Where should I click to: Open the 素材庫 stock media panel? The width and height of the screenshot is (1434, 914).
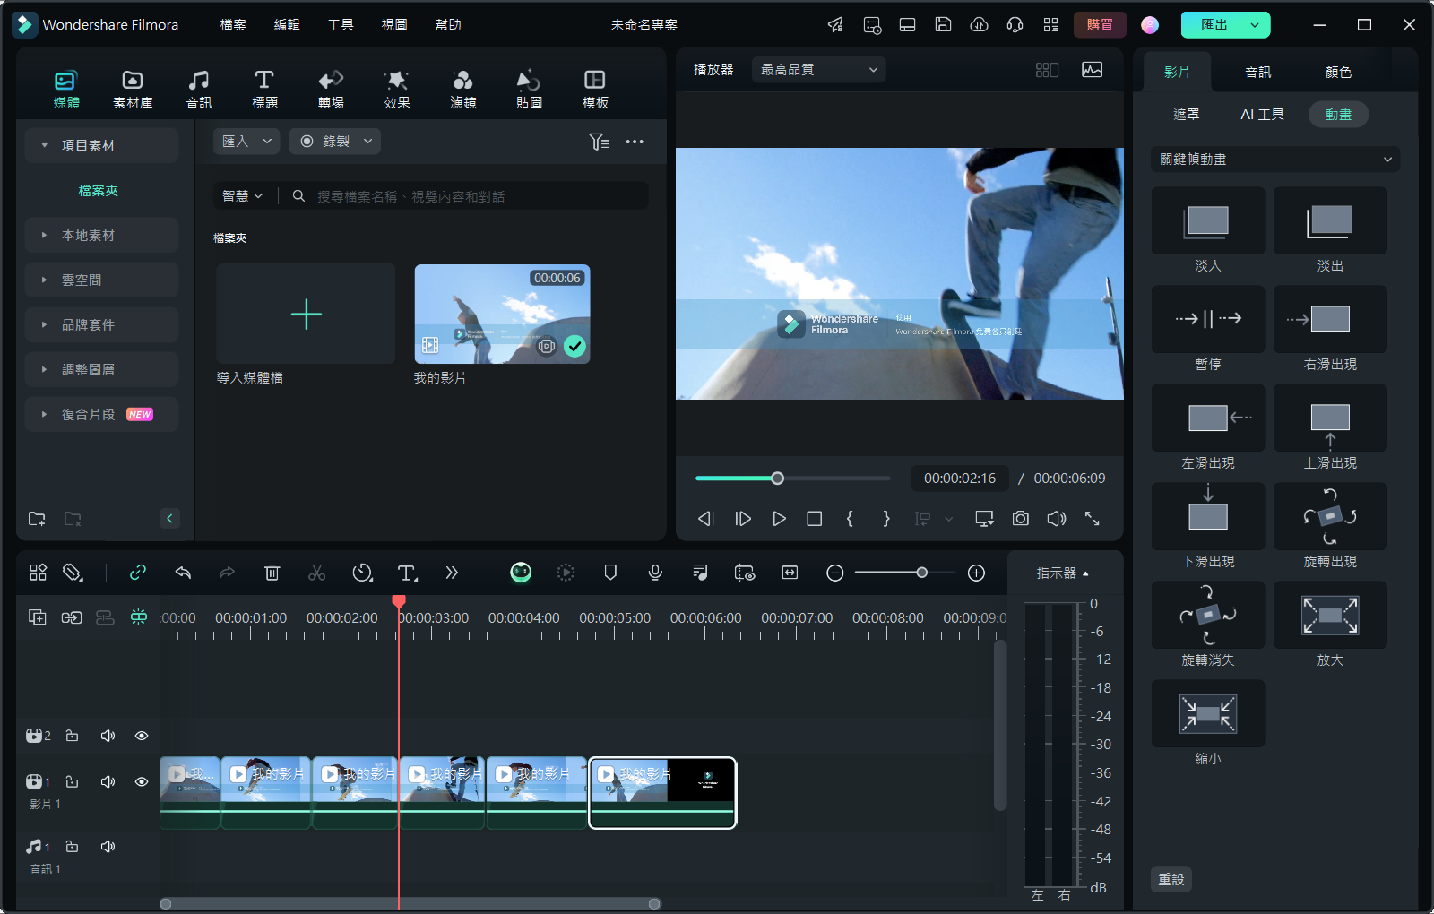(133, 90)
